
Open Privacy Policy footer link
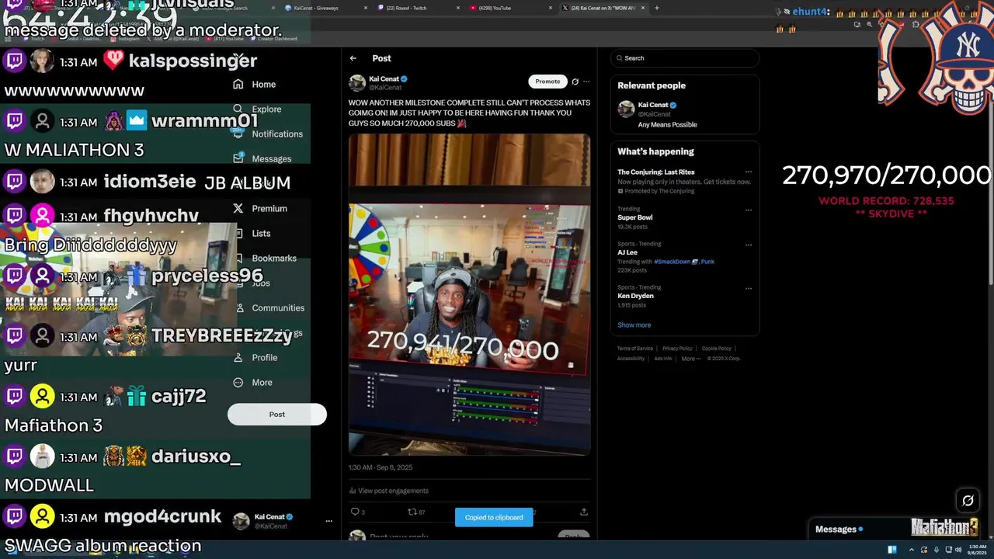tap(677, 349)
